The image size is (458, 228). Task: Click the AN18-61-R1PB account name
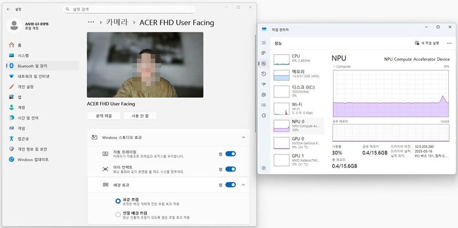(x=37, y=24)
